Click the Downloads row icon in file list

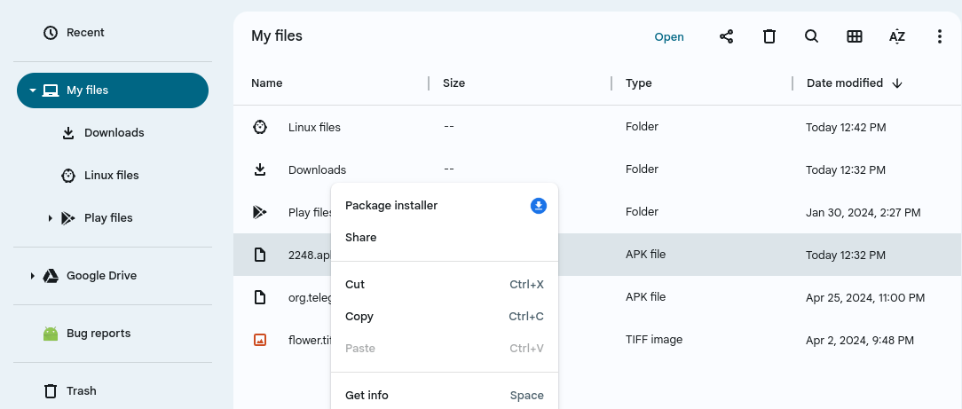click(260, 169)
